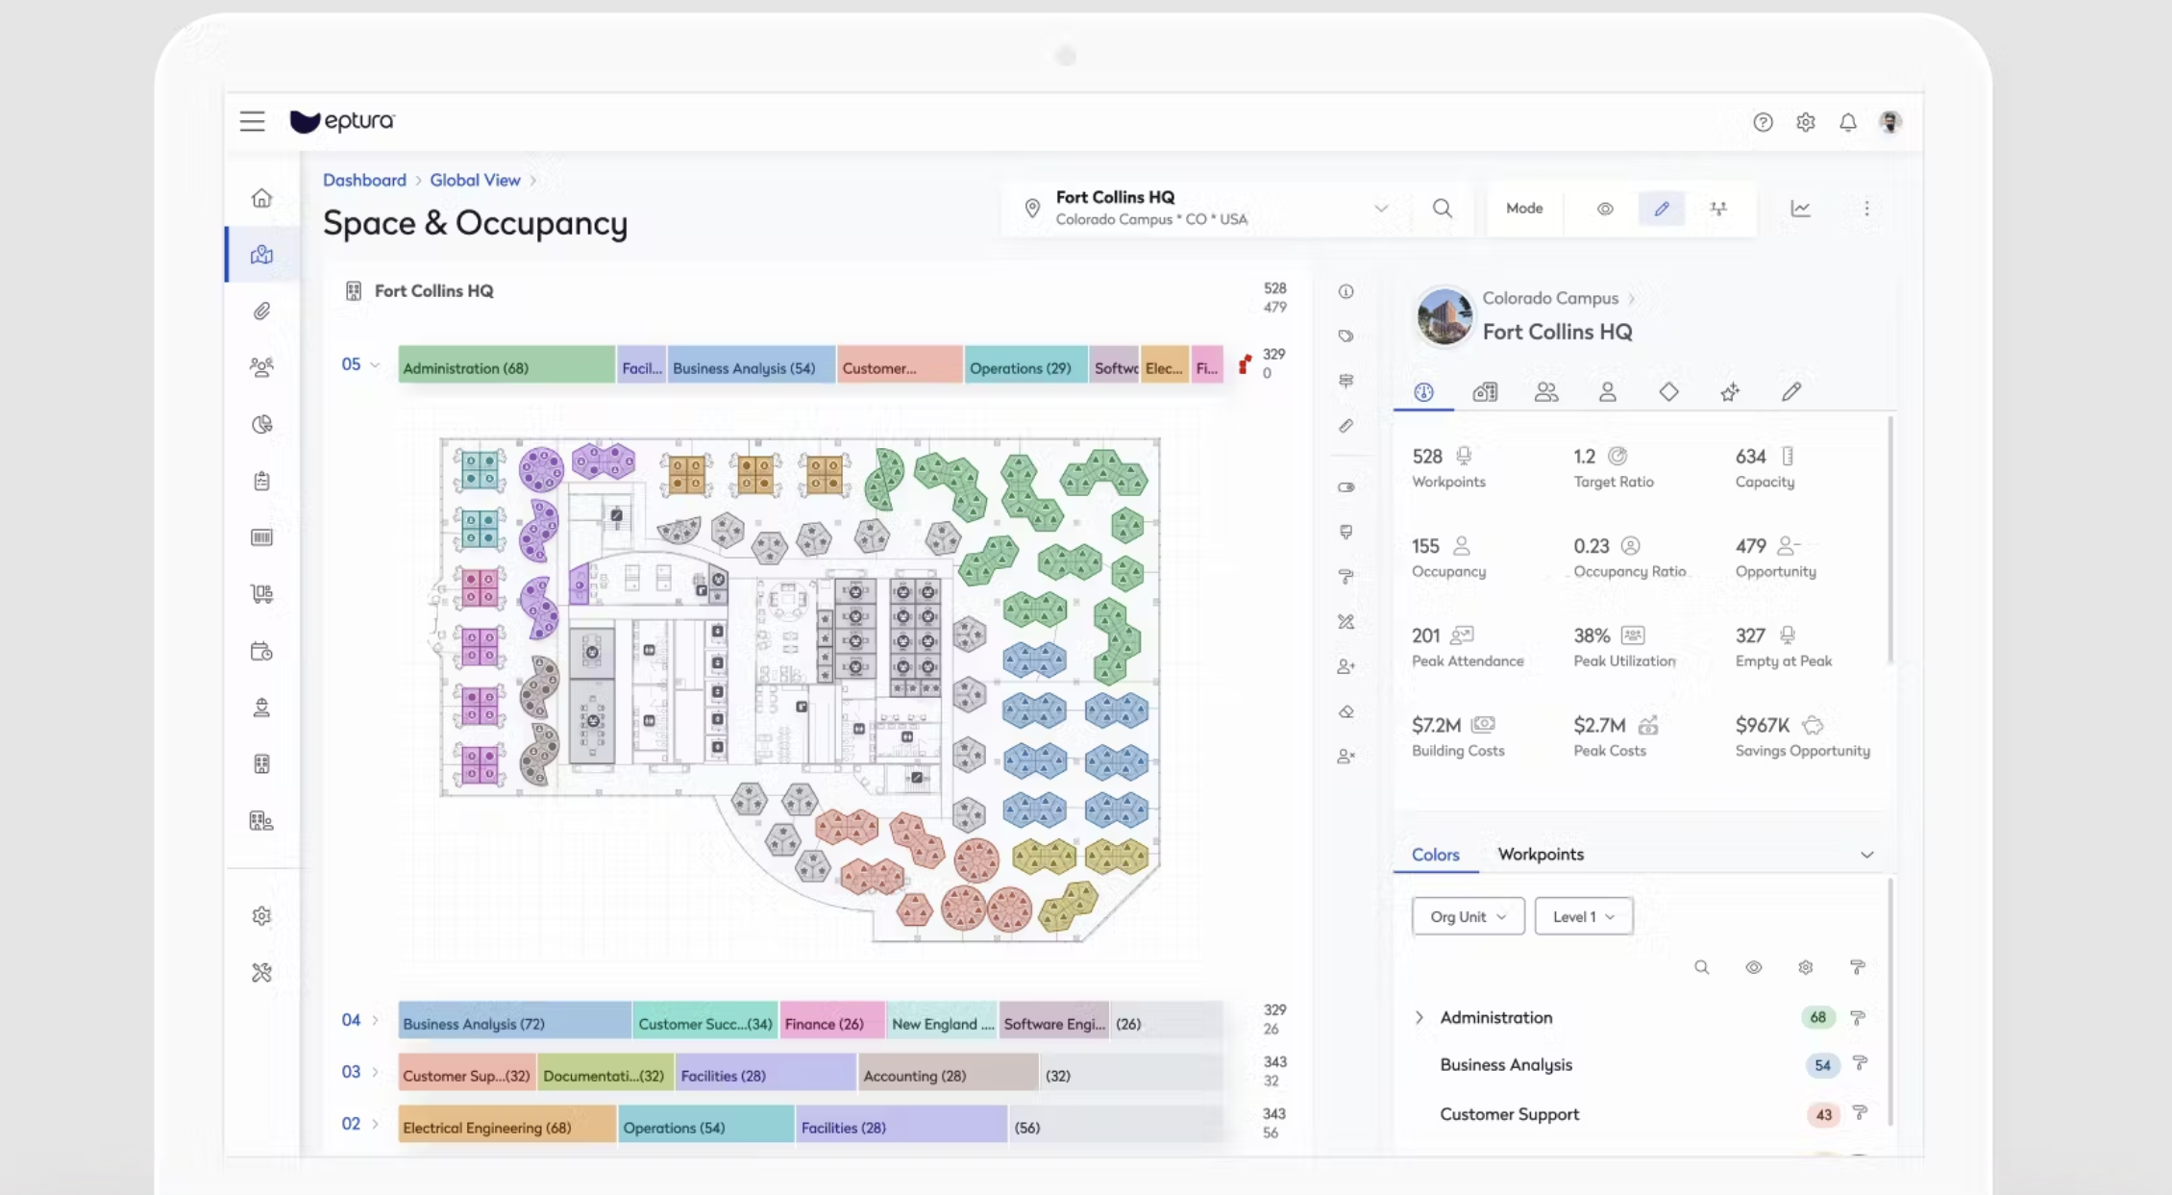Click the info icon in vertical toolbar
This screenshot has width=2172, height=1195.
click(x=1345, y=291)
